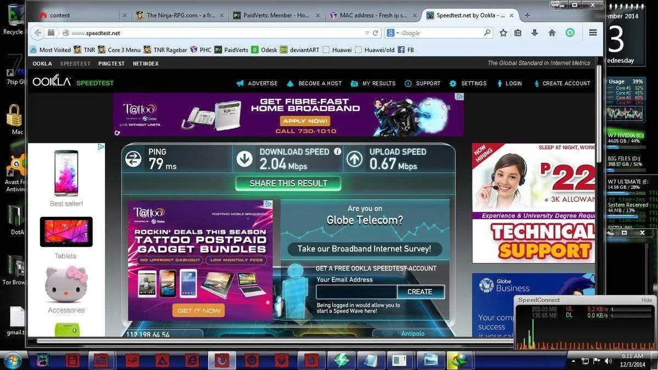The height and width of the screenshot is (370, 658).
Task: Open NETINDEX in the Ookla top menu
Action: pyautogui.click(x=146, y=64)
